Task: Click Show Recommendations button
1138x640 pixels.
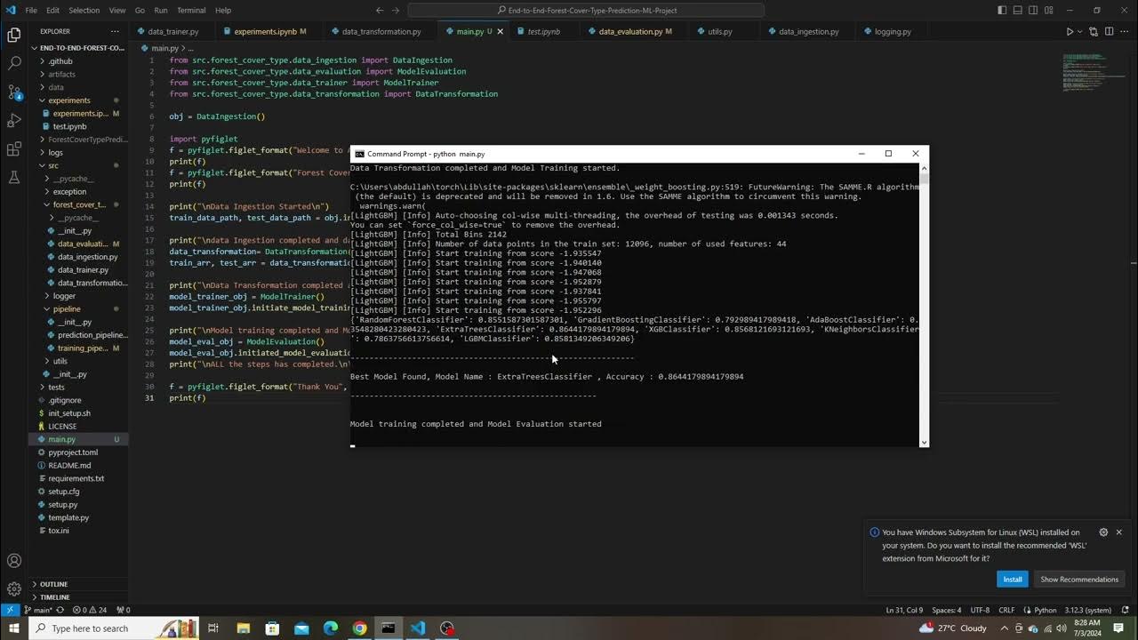Action: [1079, 579]
